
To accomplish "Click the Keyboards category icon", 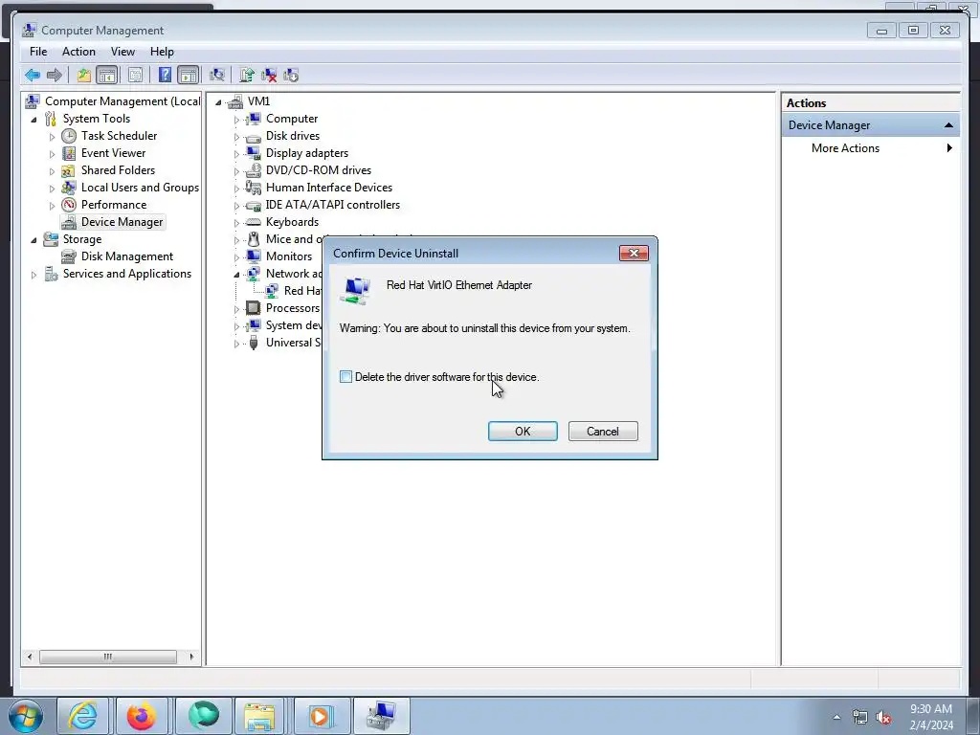I will pyautogui.click(x=253, y=222).
